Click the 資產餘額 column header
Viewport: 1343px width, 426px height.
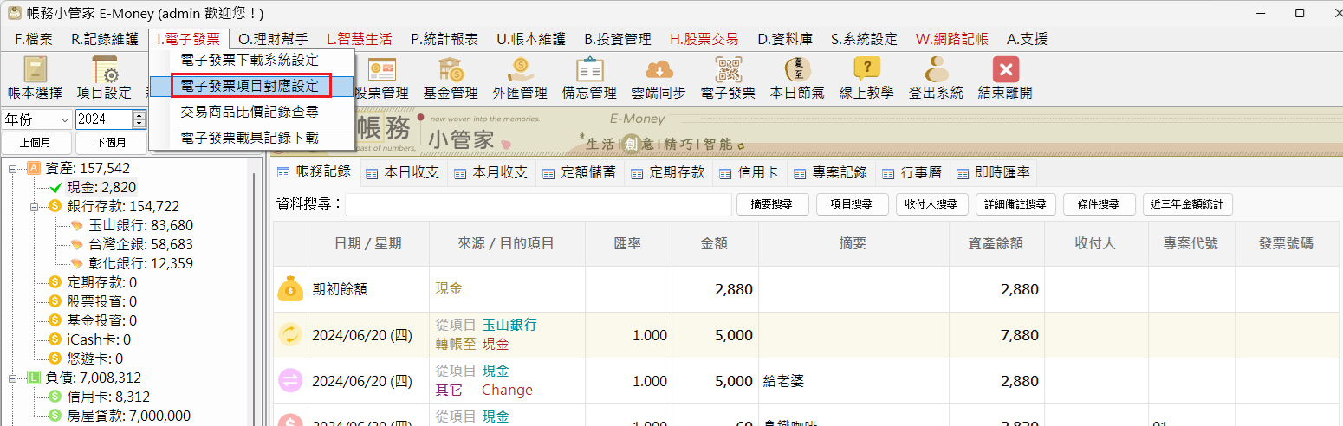pos(996,244)
